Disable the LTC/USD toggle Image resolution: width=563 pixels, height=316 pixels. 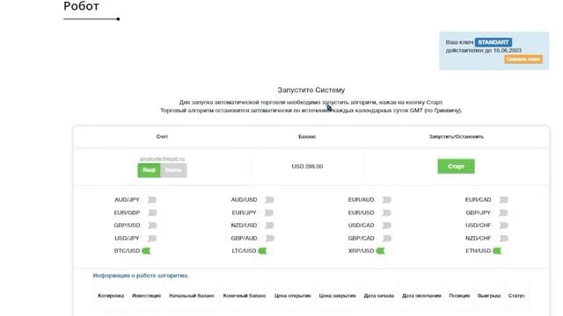tap(263, 251)
